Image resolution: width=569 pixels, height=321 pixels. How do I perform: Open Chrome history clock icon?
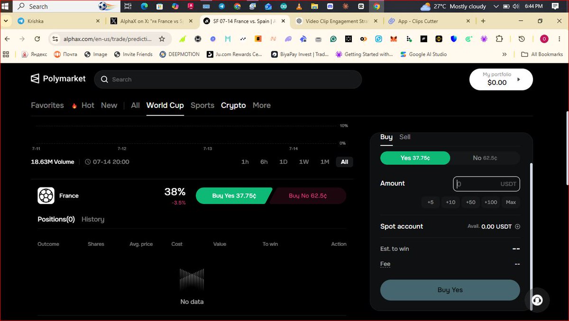(522, 39)
